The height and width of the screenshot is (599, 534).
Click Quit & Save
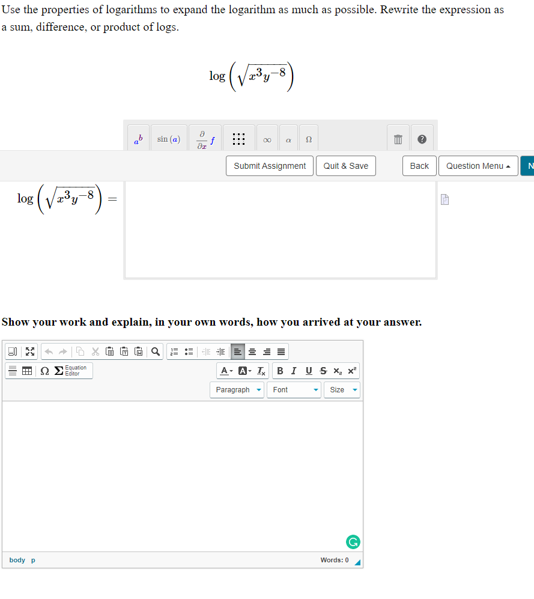pyautogui.click(x=346, y=166)
